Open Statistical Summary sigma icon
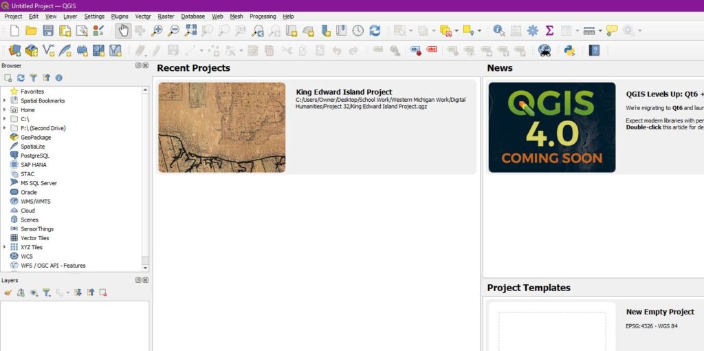 pyautogui.click(x=549, y=30)
